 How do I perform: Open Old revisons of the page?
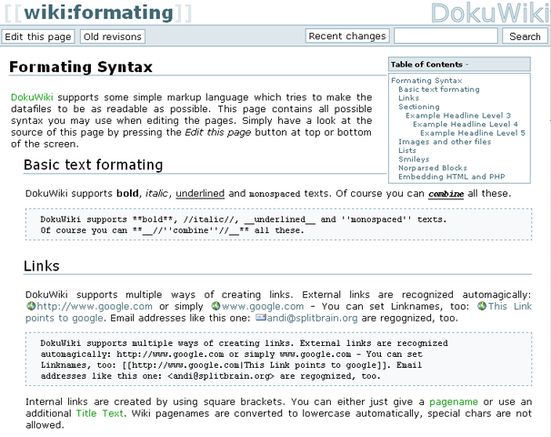coord(113,36)
